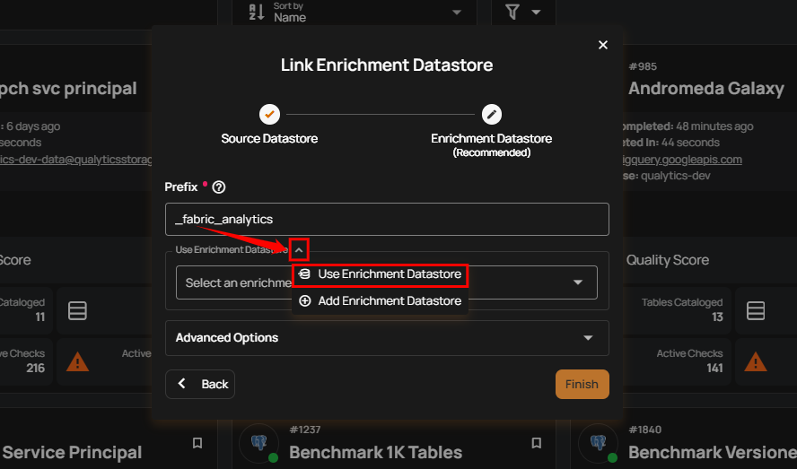
Task: Click the Tables Cataloged table icon on Andromeda card
Action: pyautogui.click(x=756, y=310)
